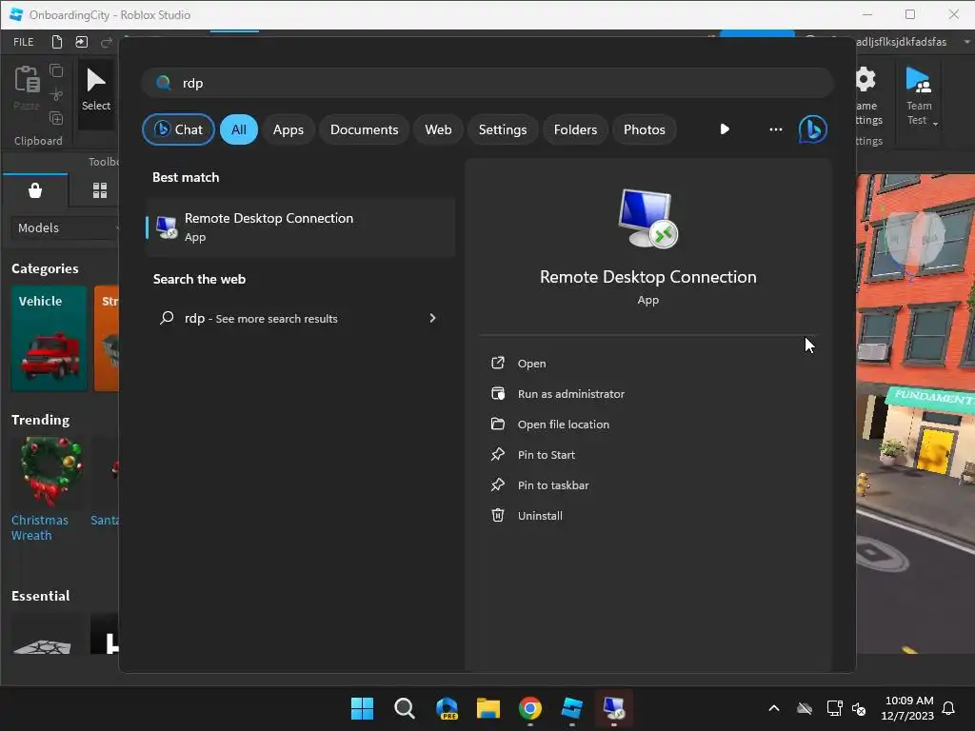Click the OneDrive cloud tray icon

[805, 708]
